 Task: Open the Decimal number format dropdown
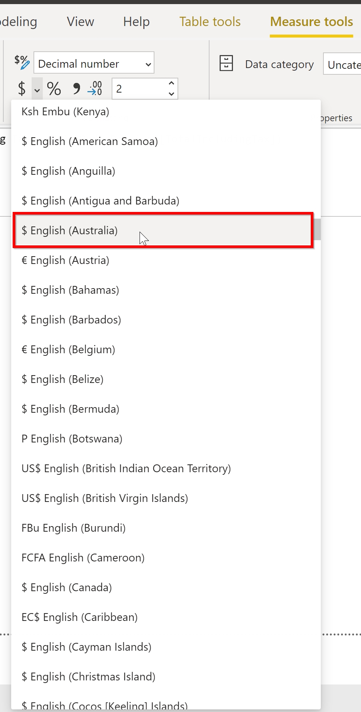(94, 63)
